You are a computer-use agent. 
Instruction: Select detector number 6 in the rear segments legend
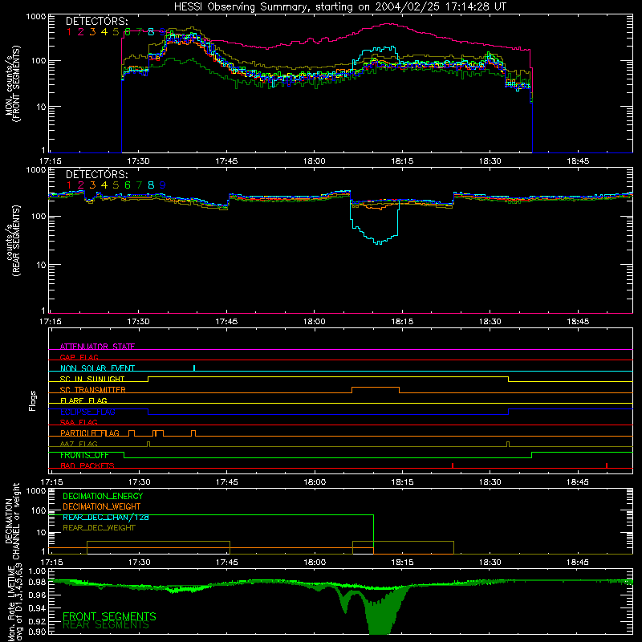pyautogui.click(x=128, y=185)
